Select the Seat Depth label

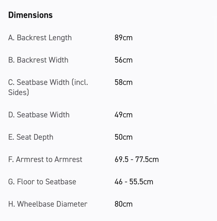pyautogui.click(x=31, y=137)
